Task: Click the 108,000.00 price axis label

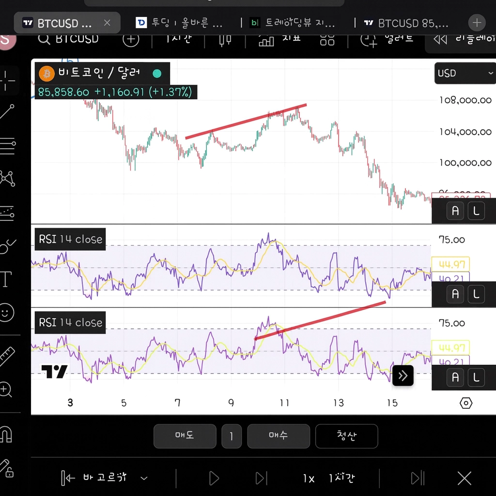Action: 465,101
